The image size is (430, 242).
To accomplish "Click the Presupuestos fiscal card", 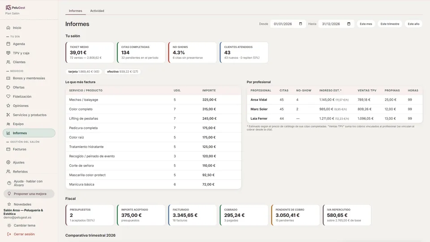I will click(x=90, y=215).
